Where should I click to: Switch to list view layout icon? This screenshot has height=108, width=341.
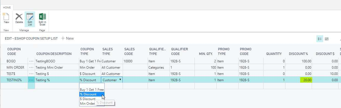pos(320,39)
